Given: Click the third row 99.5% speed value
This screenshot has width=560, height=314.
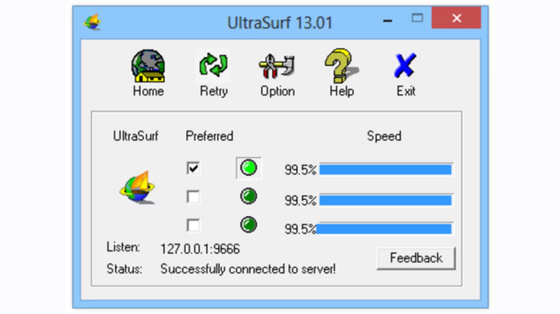Looking at the screenshot, I should click(301, 229).
